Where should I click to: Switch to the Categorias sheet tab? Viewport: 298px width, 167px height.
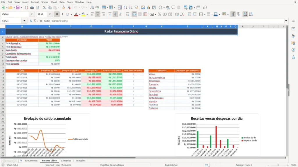pyautogui.click(x=66, y=161)
